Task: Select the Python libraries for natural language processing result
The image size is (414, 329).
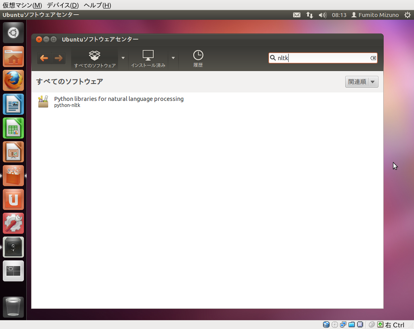Action: [x=207, y=102]
